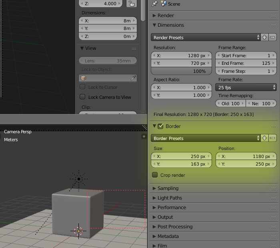Expand the Performance panel
280x248 pixels.
tap(154, 208)
